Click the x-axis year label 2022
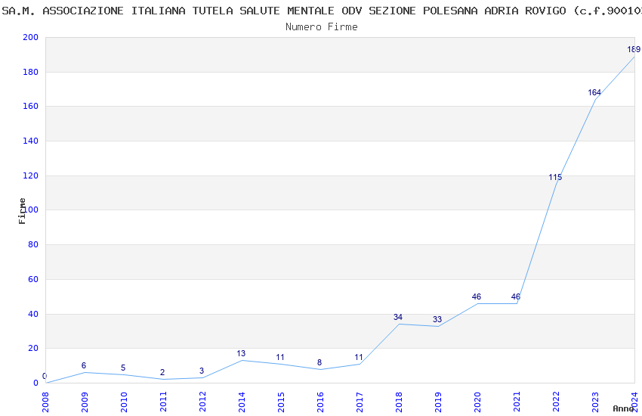This screenshot has height=416, width=642. 556,402
